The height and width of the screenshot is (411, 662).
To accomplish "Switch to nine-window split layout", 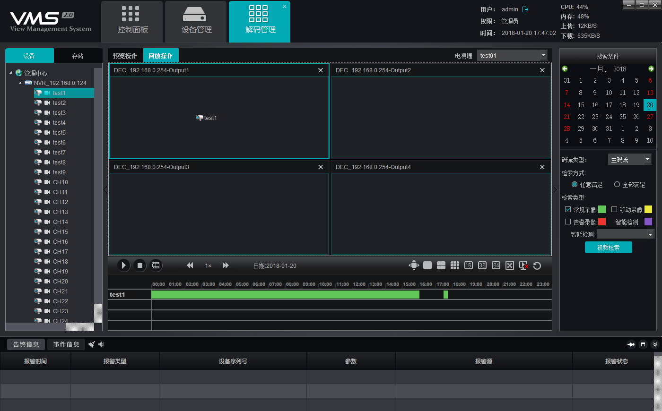I will 455,265.
